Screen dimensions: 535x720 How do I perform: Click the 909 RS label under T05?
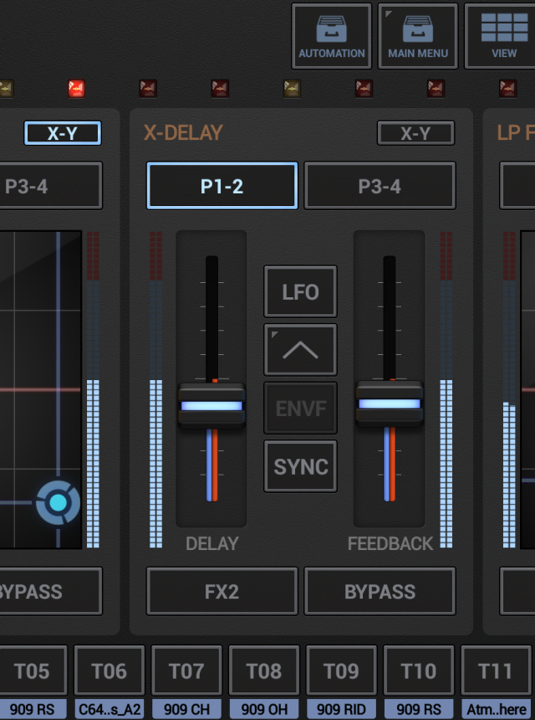point(31,709)
